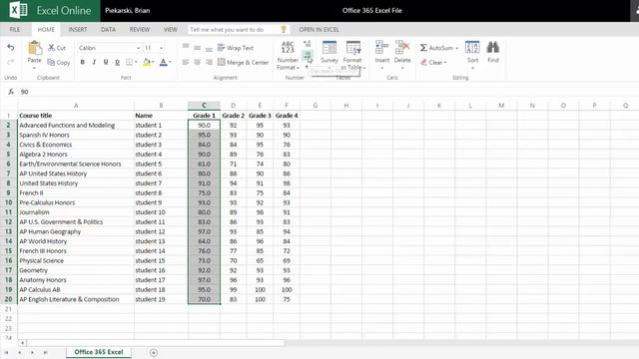Click the Undo arrow icon

tap(11, 48)
